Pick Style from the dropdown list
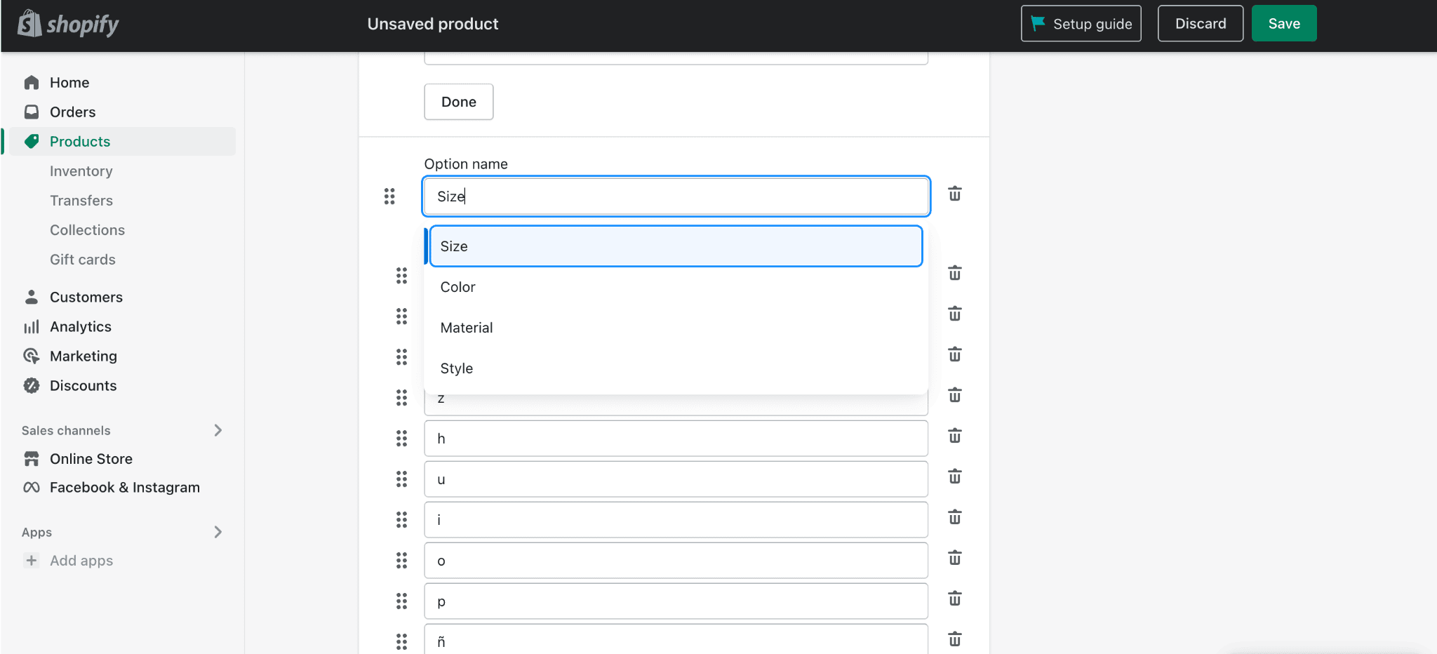1437x654 pixels. [457, 368]
